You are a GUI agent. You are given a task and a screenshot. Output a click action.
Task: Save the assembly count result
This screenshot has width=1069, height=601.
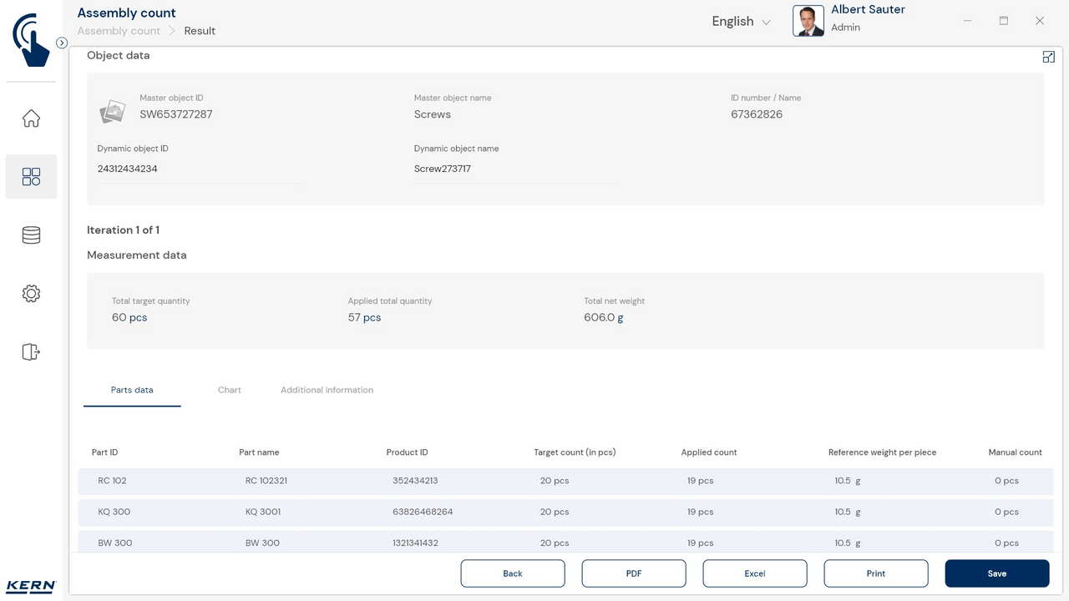pos(996,573)
